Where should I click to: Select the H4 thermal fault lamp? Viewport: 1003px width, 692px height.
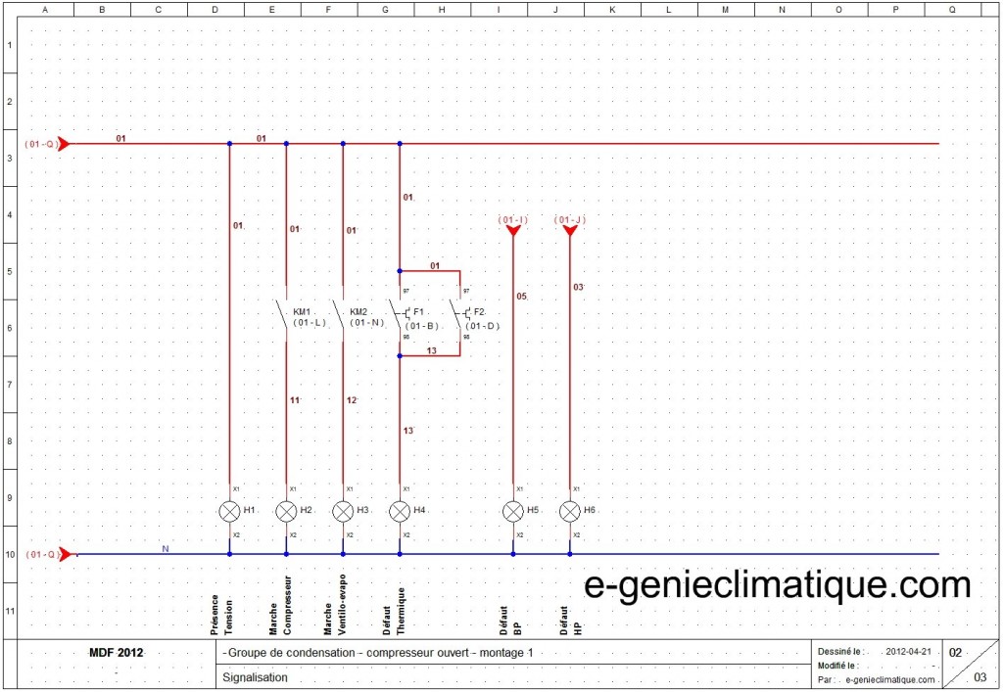400,512
